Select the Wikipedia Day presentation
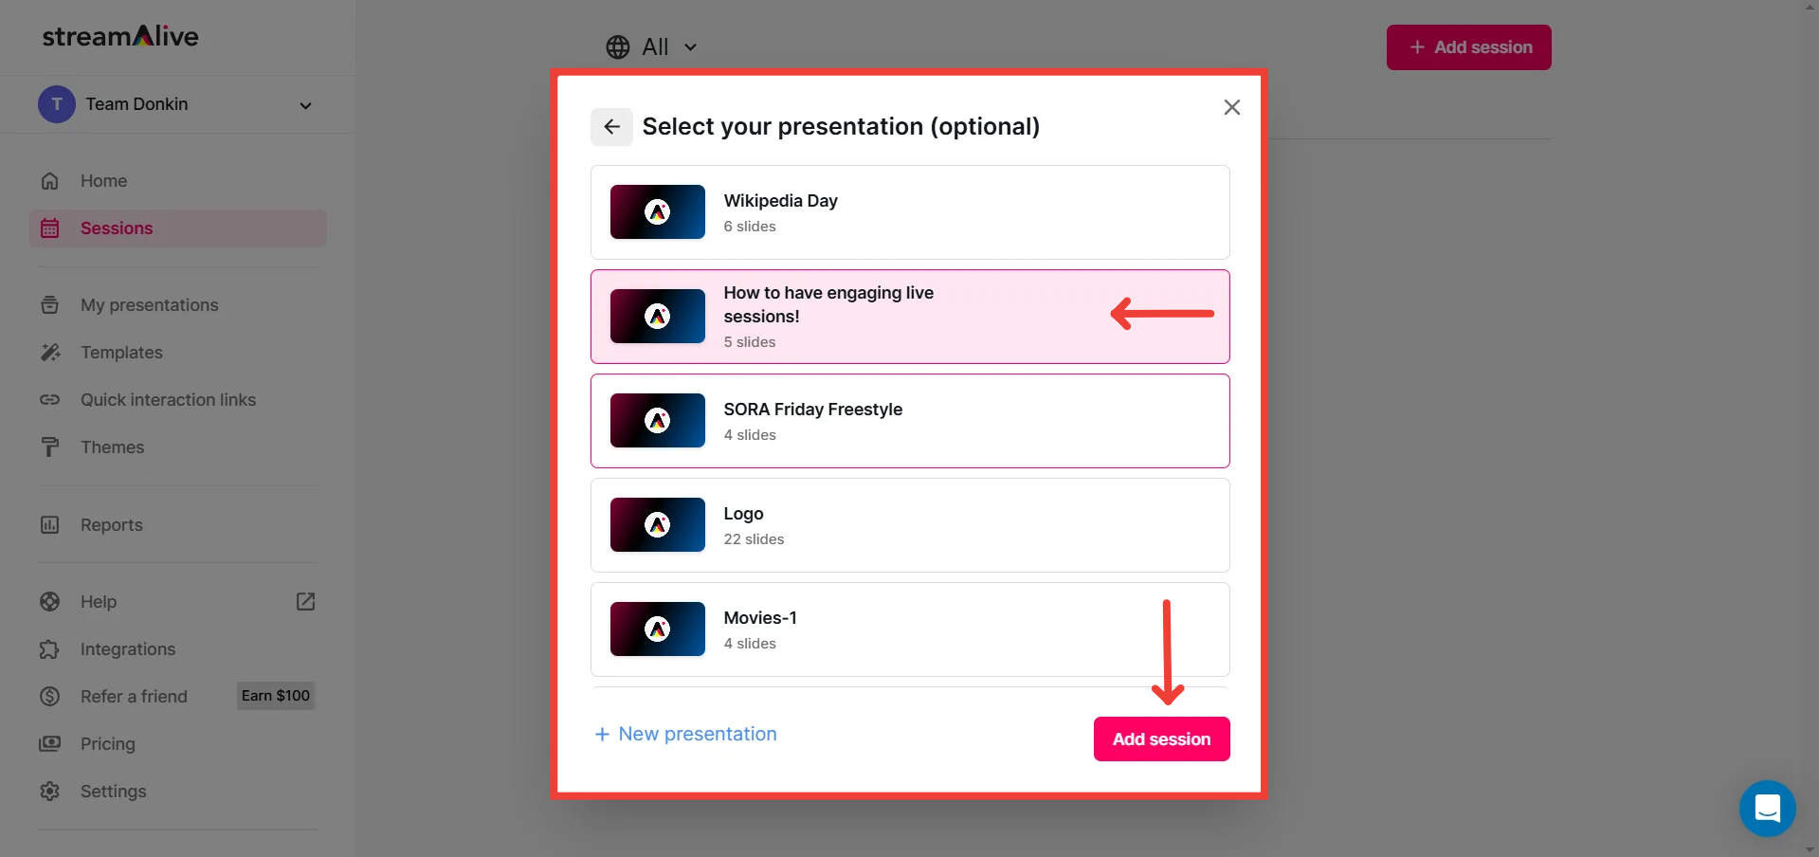Viewport: 1819px width, 857px height. click(x=910, y=212)
